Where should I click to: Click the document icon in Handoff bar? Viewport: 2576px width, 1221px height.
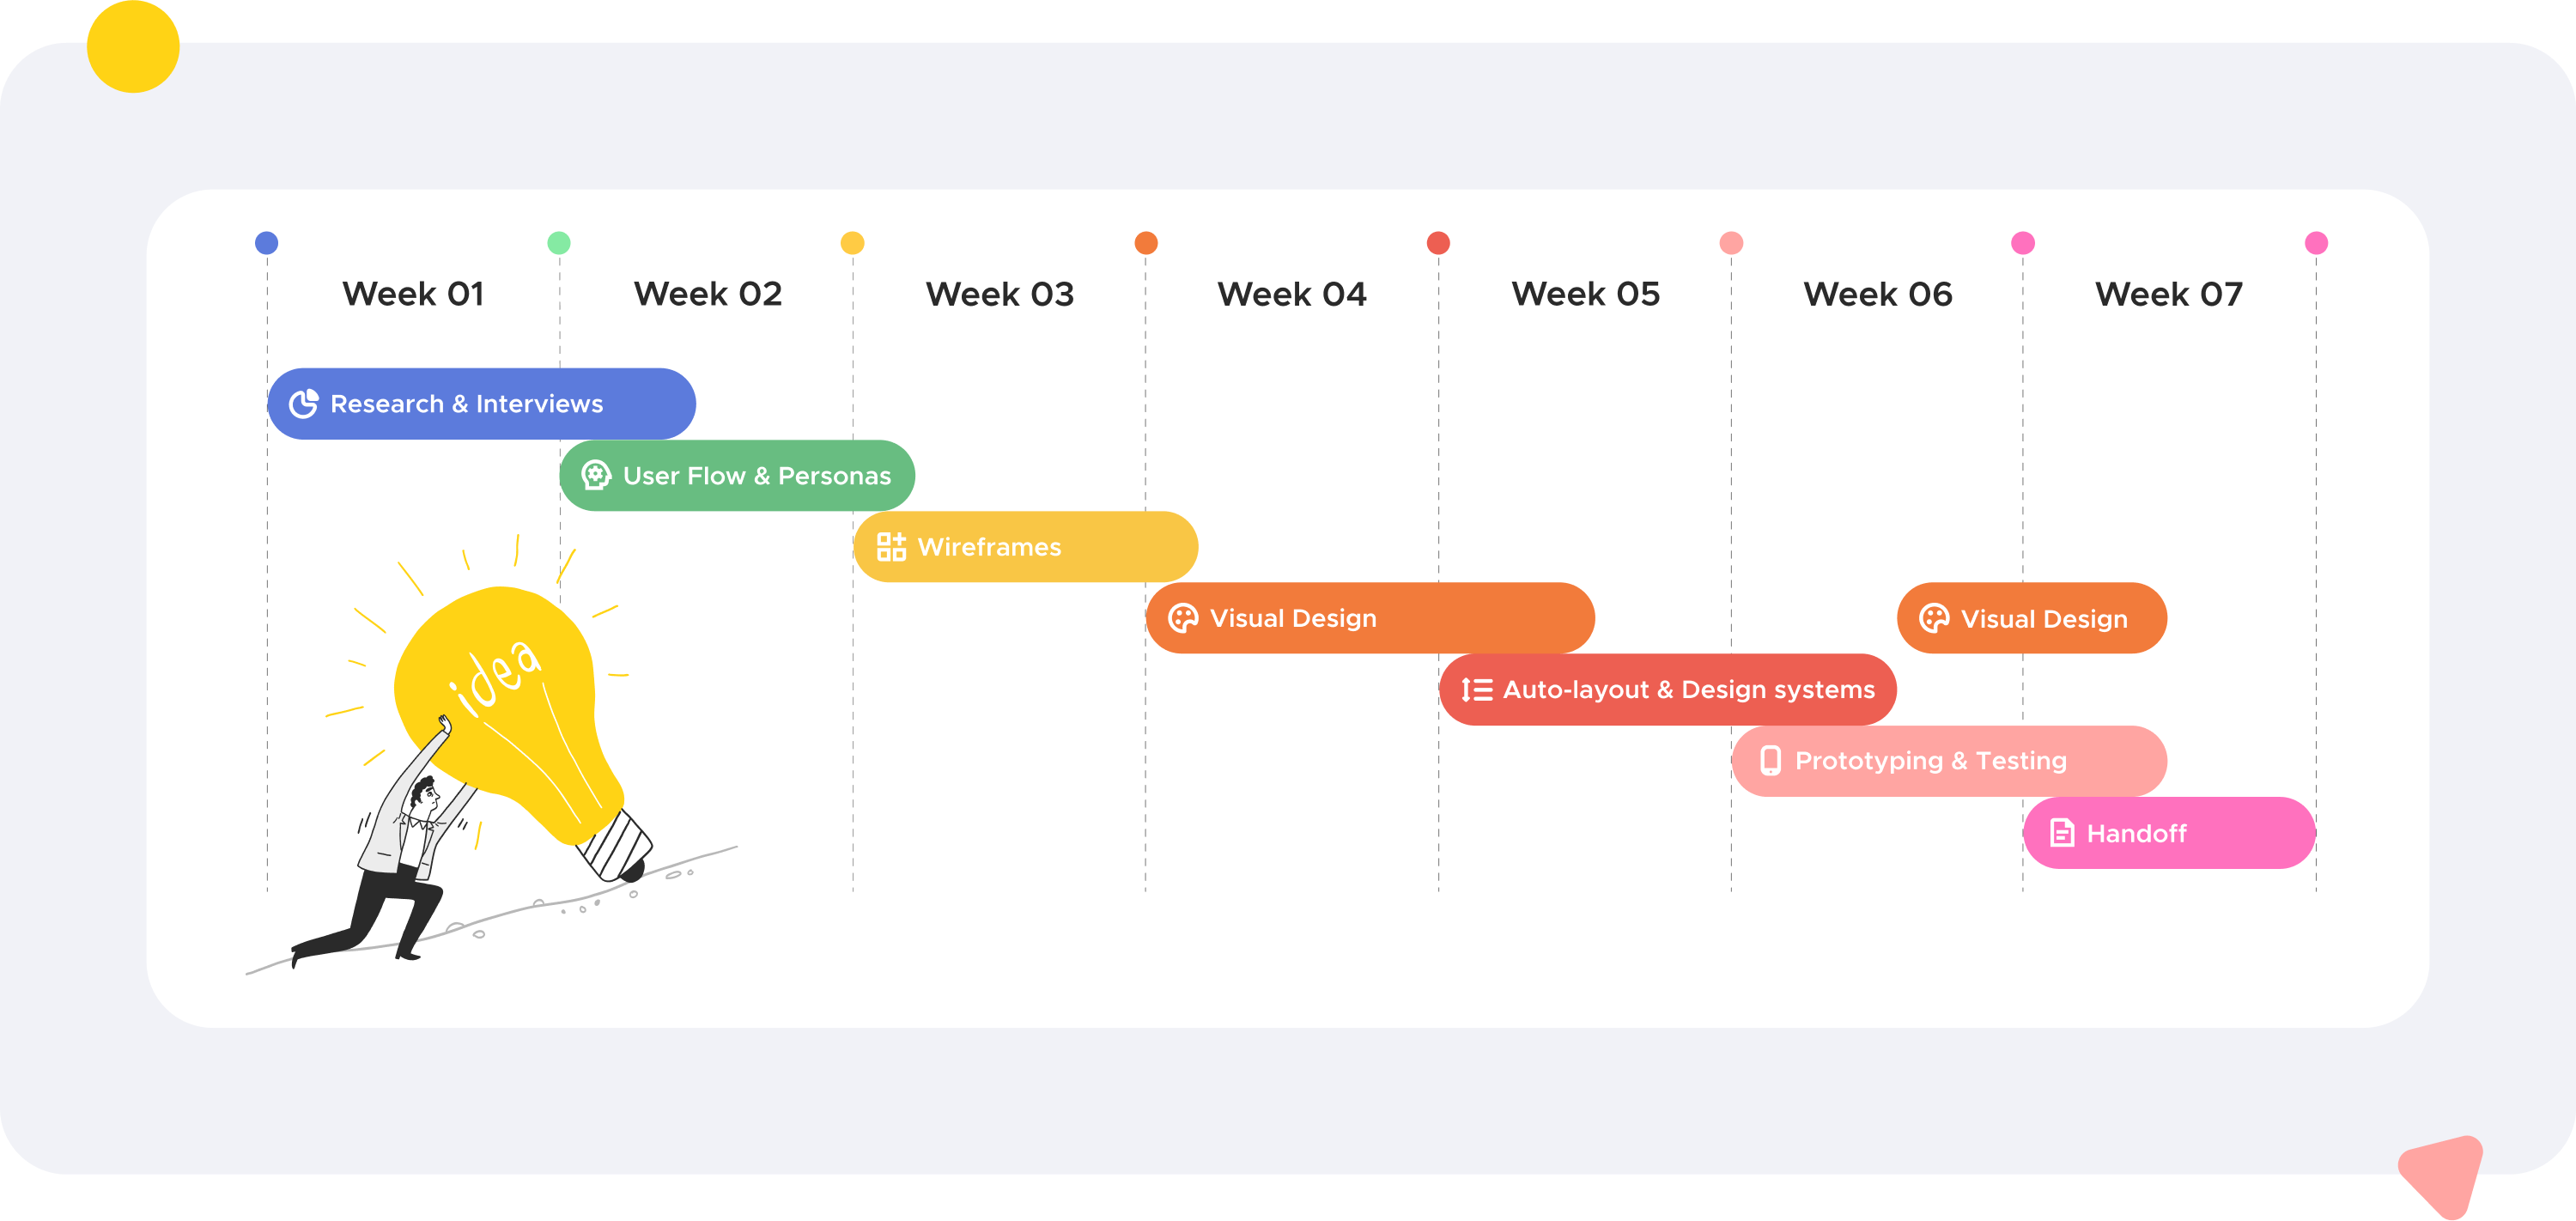coord(2062,833)
